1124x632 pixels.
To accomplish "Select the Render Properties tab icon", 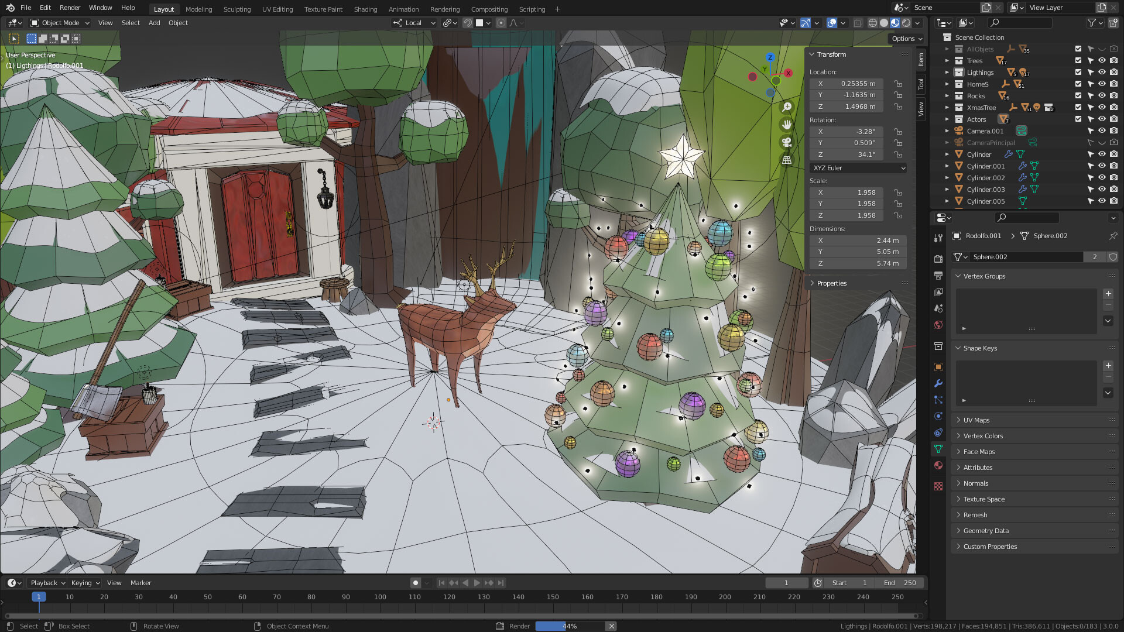I will pos(938,259).
